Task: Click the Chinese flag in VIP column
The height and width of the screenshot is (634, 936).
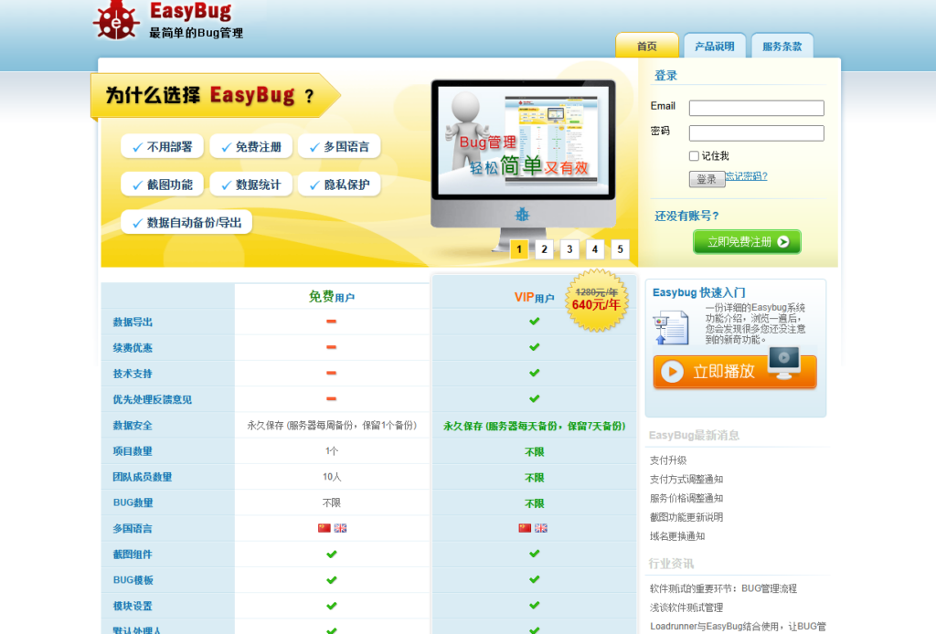Action: [525, 528]
